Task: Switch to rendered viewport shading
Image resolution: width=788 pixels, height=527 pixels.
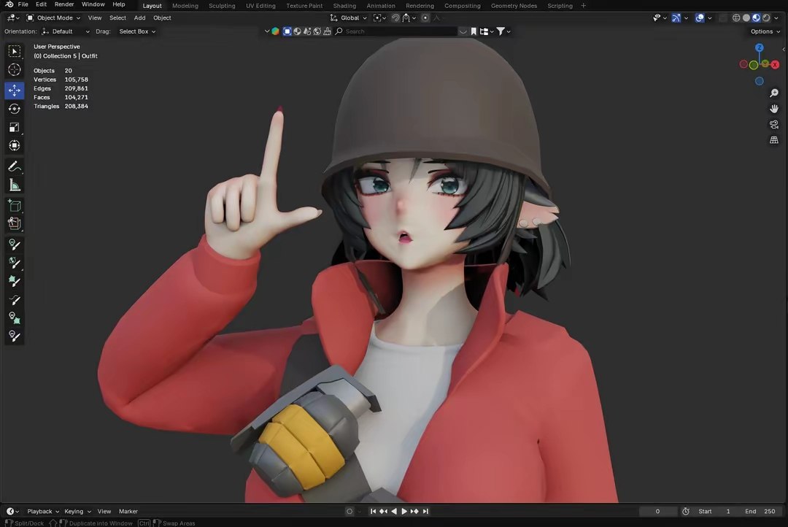Action: tap(766, 18)
